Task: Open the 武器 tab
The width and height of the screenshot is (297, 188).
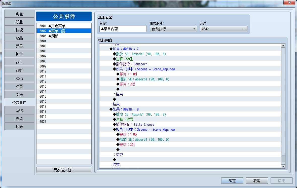Action: coord(19,46)
